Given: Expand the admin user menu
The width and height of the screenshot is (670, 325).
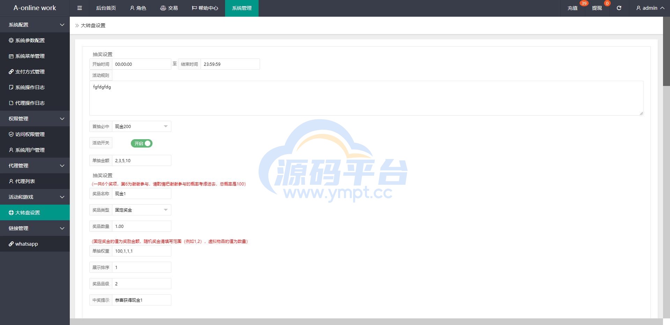Looking at the screenshot, I should click(x=650, y=8).
